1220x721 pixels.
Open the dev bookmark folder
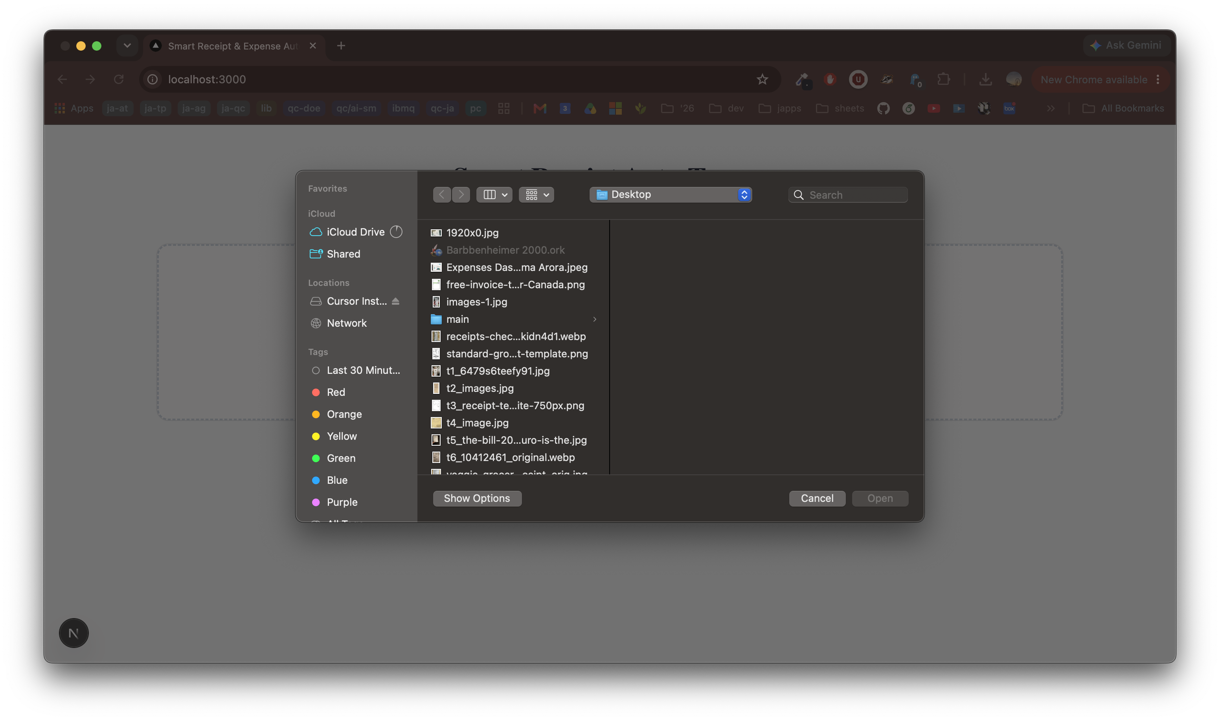(x=726, y=108)
